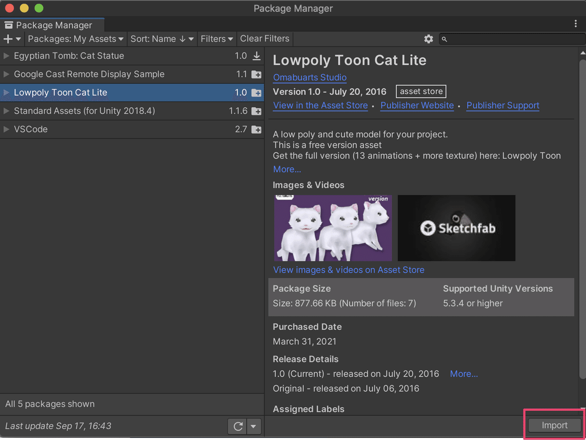Viewport: 586px width, 440px height.
Task: Open the dropdown arrow next to refresh button
Action: tap(253, 426)
